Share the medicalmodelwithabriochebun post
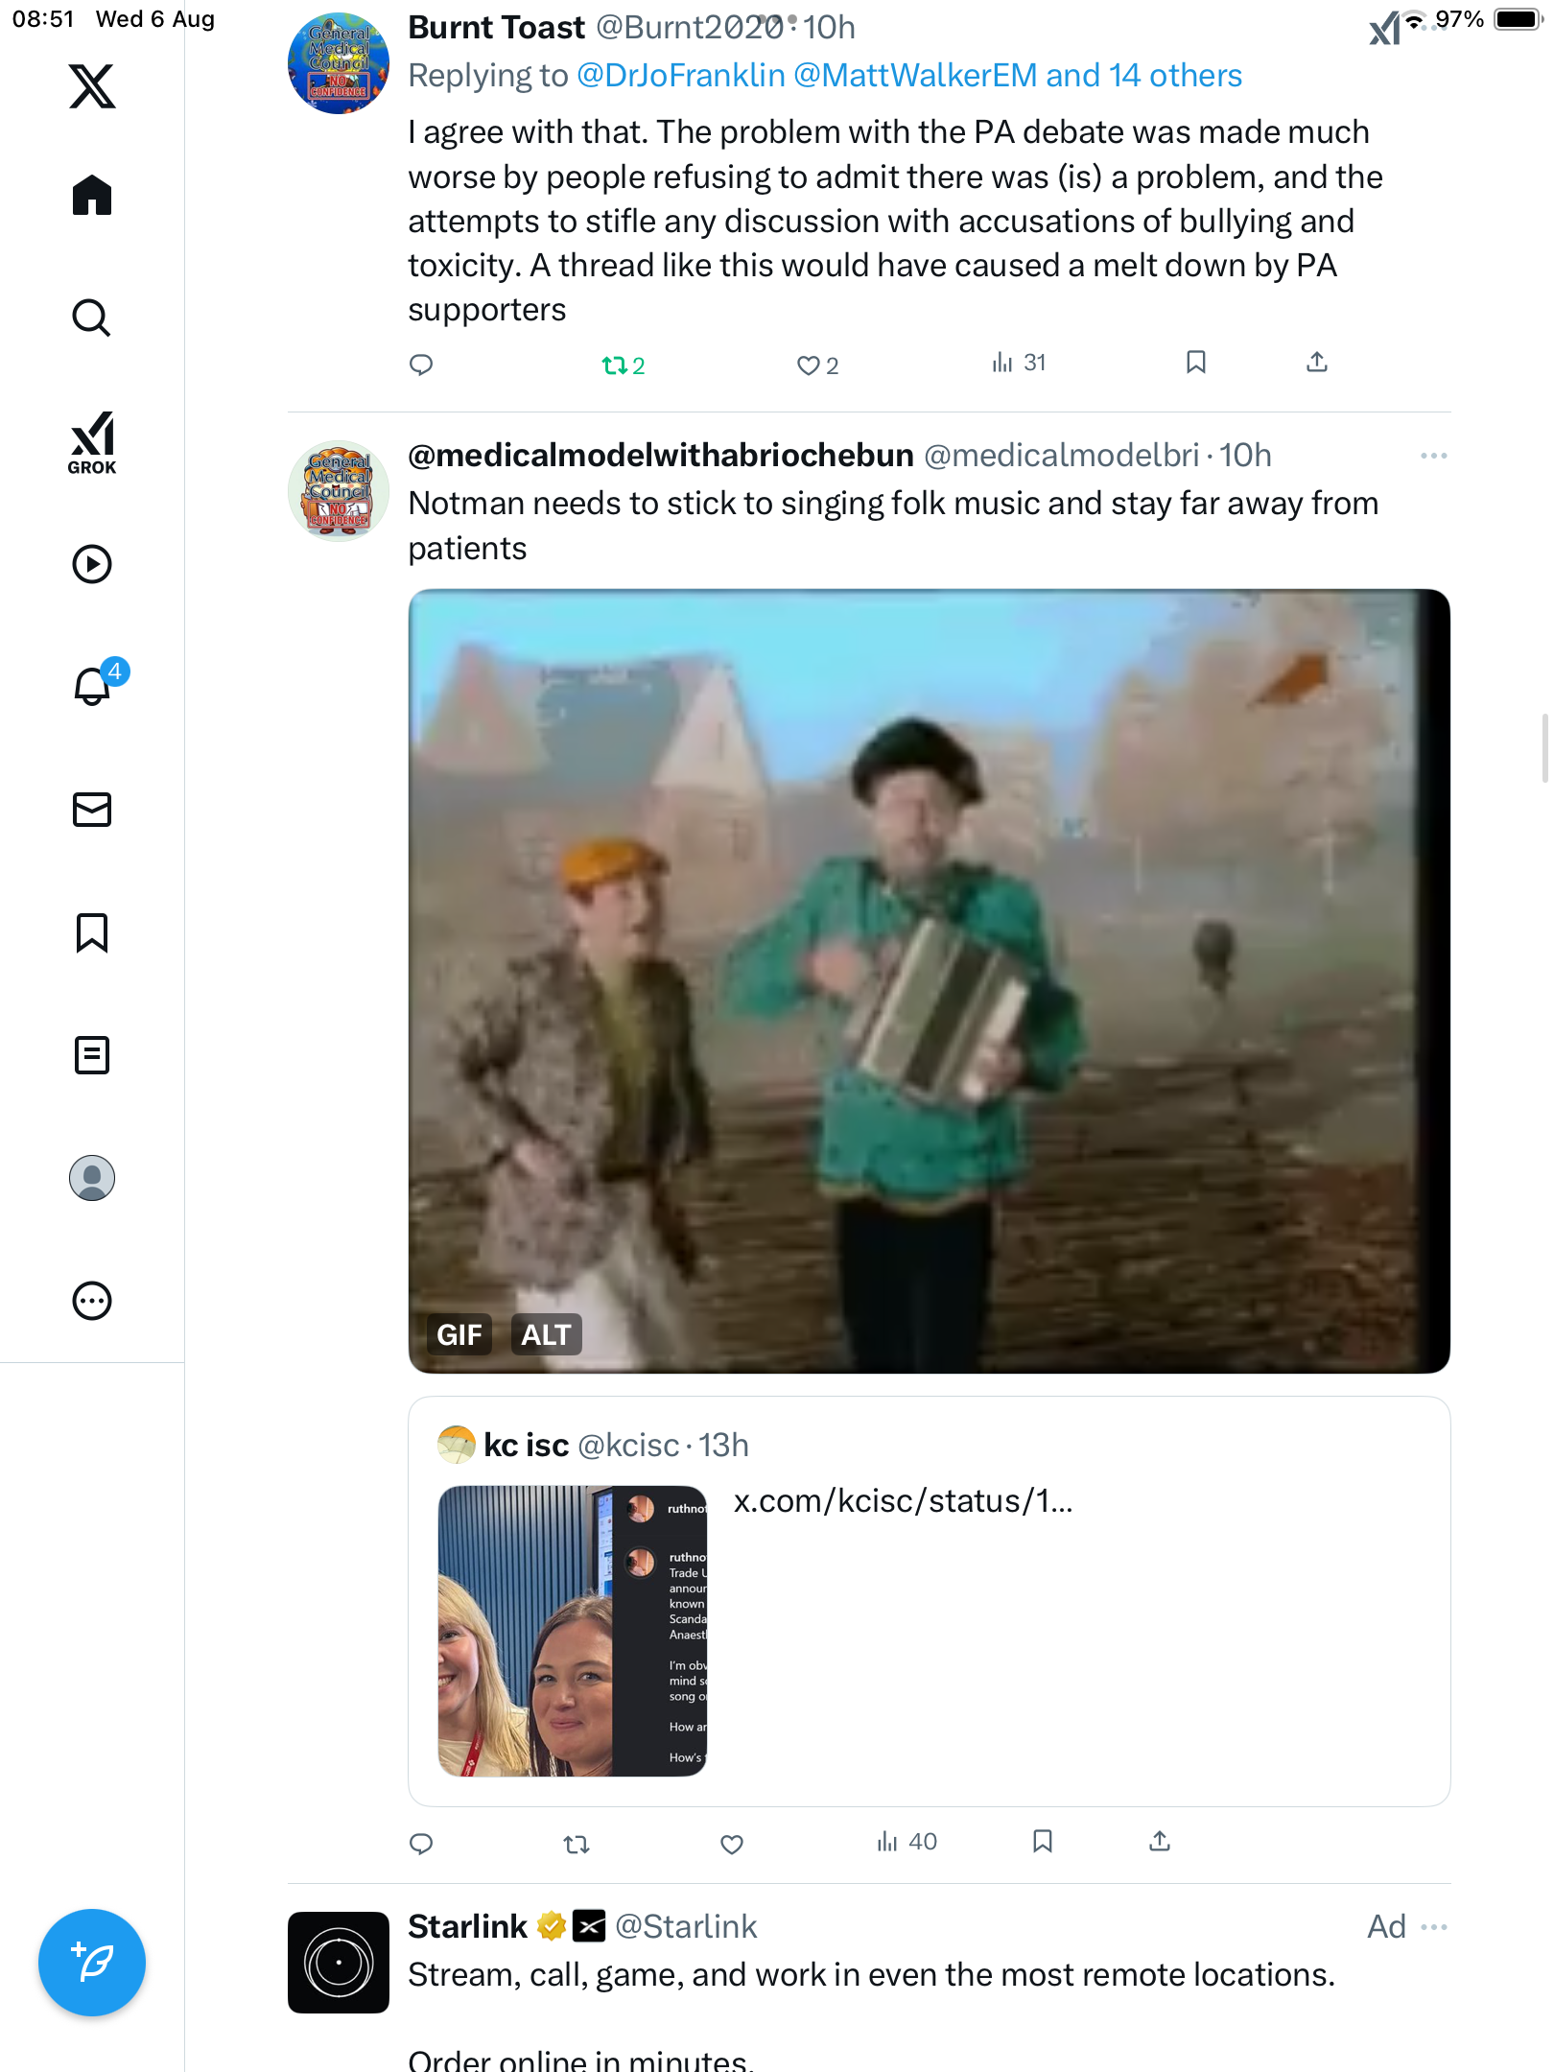Screen dimensions: 1554x2072 [x=1159, y=1842]
